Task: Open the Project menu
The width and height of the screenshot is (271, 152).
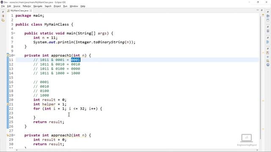Action: [x=57, y=6]
